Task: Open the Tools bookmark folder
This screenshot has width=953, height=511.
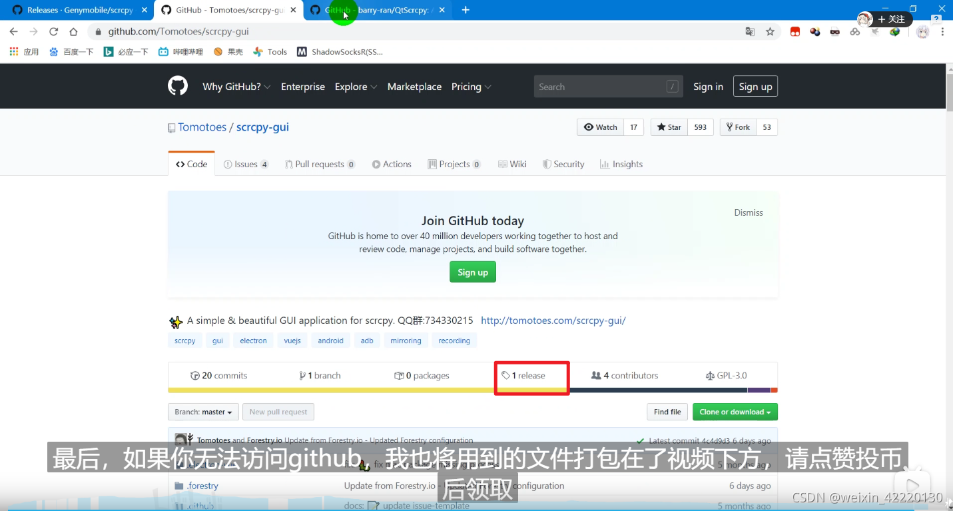Action: tap(270, 51)
